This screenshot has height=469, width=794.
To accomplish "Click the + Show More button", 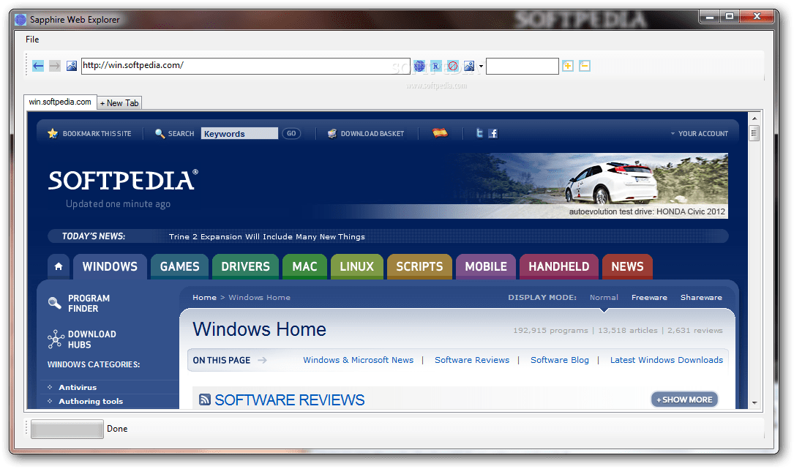I will (685, 399).
